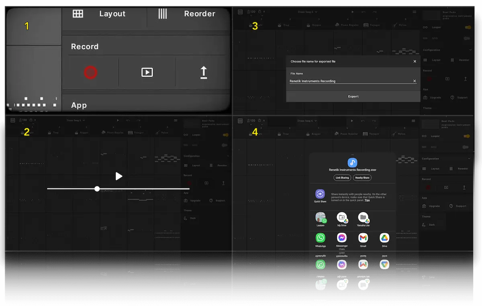Open Layout grid option in panel 1

point(99,14)
